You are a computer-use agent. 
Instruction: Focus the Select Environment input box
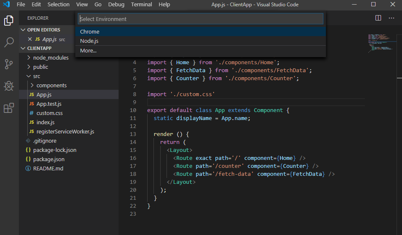[x=201, y=19]
